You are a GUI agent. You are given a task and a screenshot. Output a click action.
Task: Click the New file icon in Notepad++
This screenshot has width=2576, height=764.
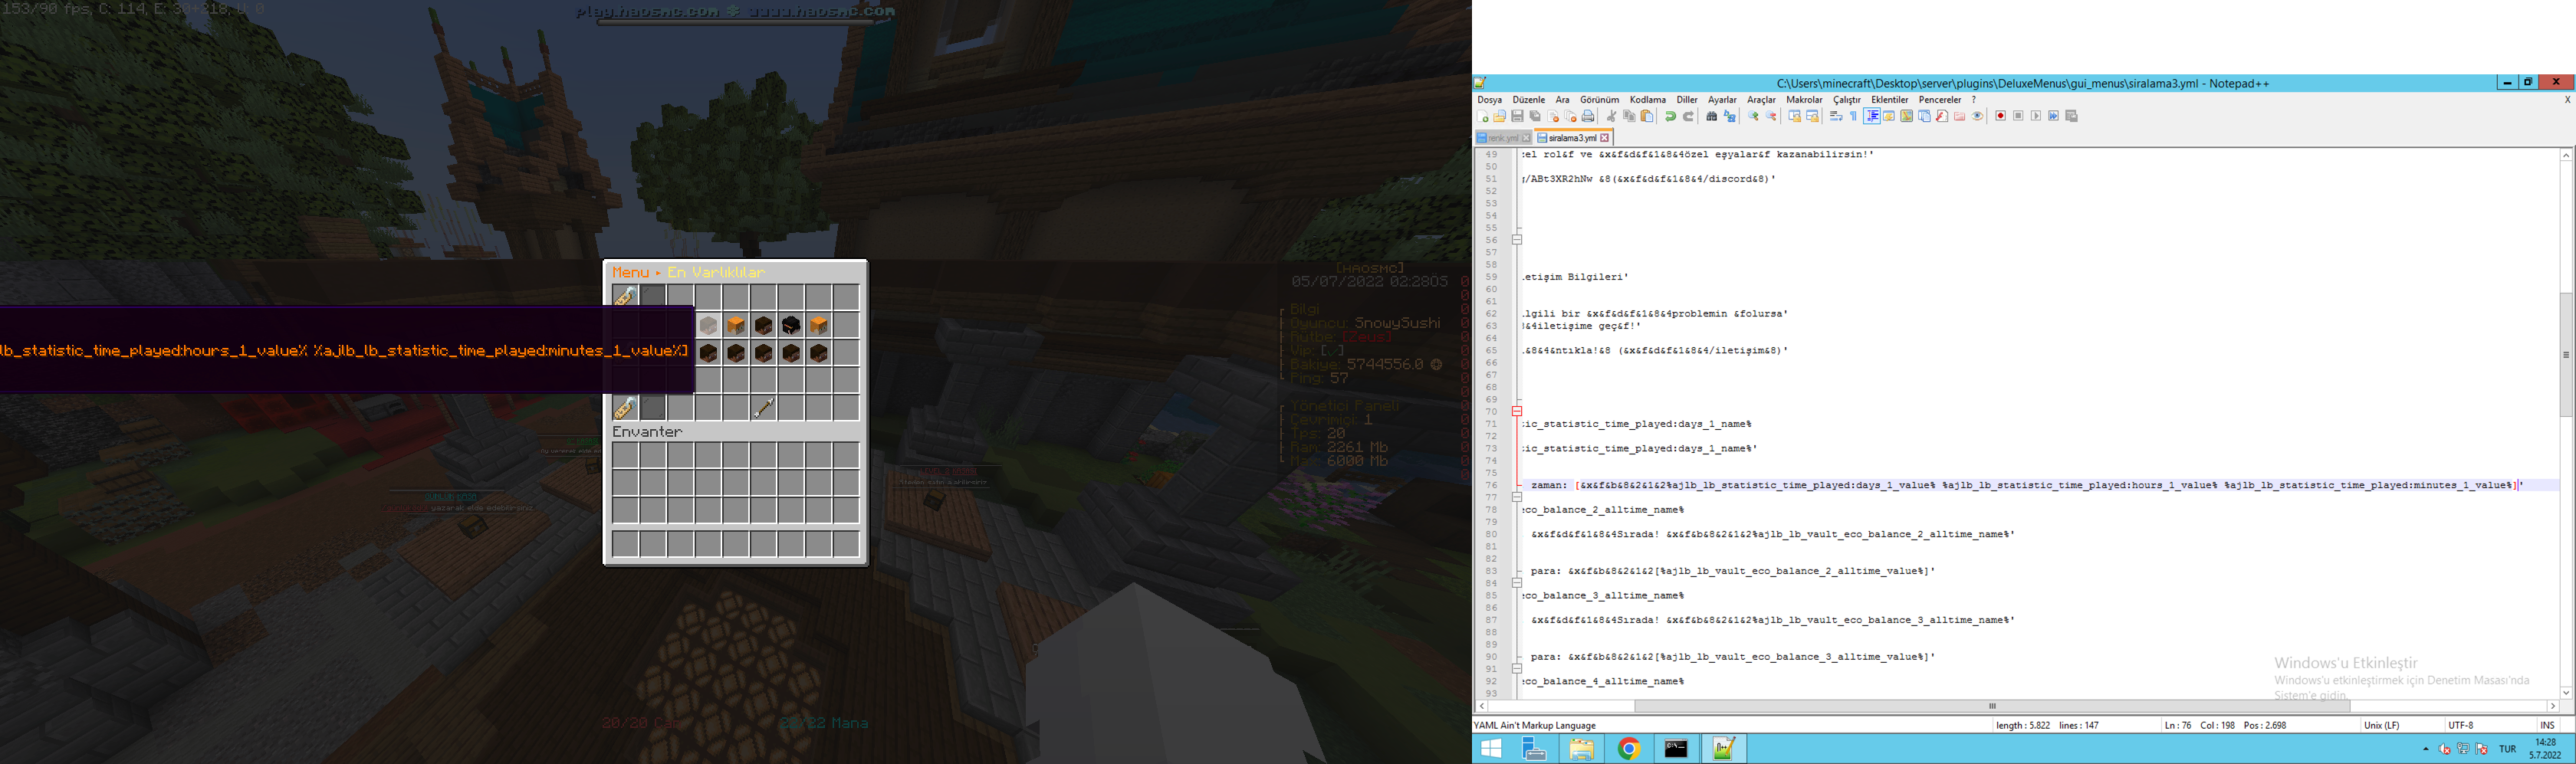click(1482, 116)
